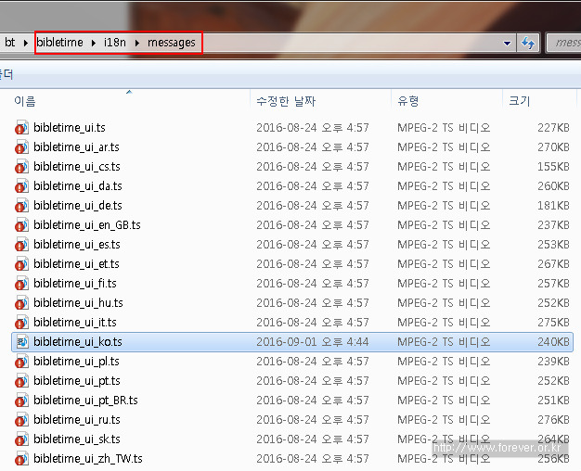Image resolution: width=581 pixels, height=471 pixels.
Task: Click the bibletime_ui_ko.ts file icon
Action: [21, 342]
